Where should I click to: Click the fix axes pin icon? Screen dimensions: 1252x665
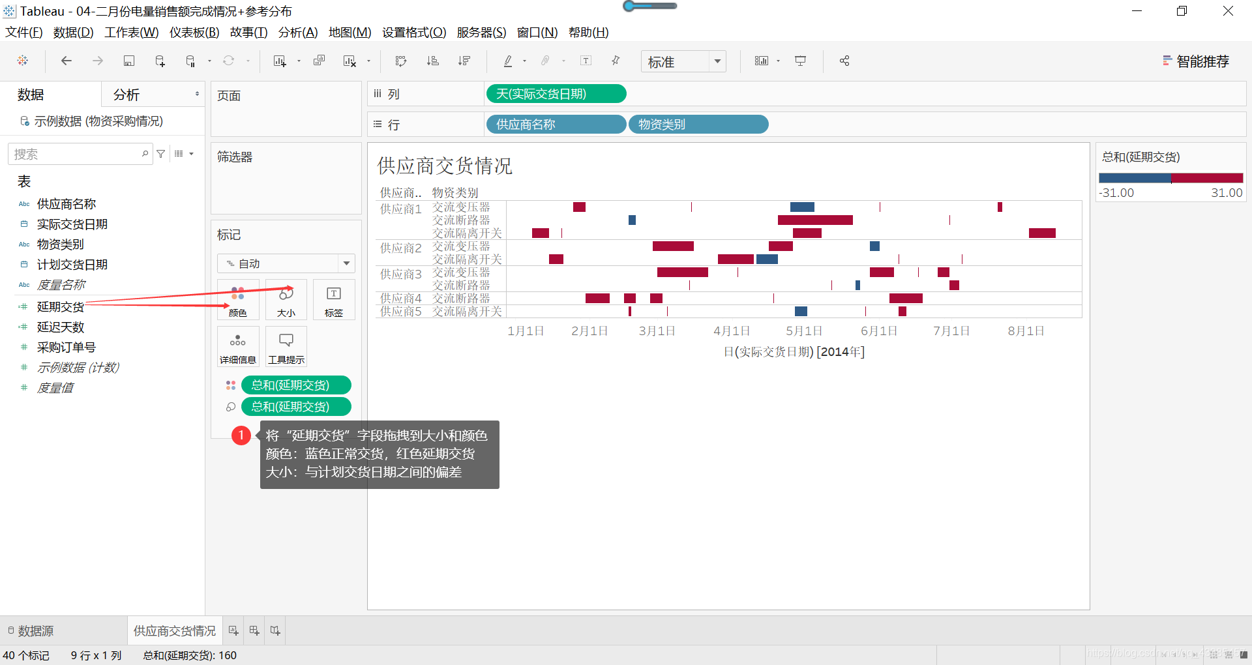[616, 61]
